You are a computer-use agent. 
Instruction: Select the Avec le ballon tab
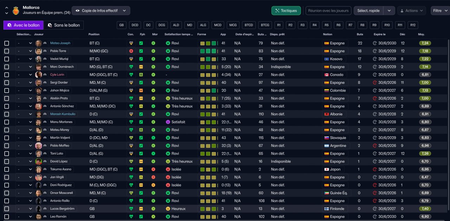coord(24,25)
